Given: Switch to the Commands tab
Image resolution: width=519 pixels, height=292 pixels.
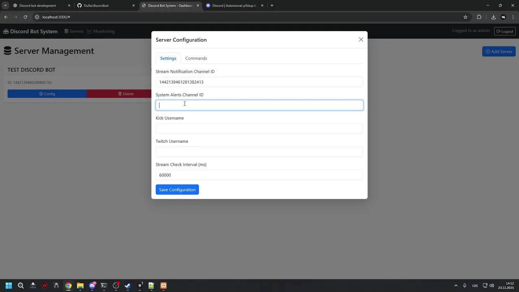Looking at the screenshot, I should 196,58.
